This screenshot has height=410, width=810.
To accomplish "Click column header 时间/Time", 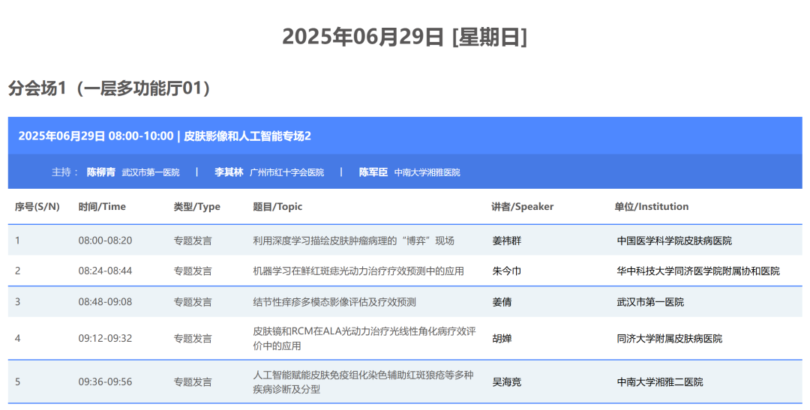I will pyautogui.click(x=102, y=207).
